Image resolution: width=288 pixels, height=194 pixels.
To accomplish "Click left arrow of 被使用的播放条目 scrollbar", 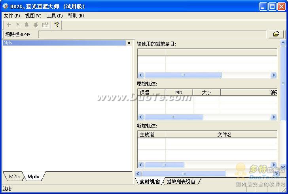I will click(141, 75).
